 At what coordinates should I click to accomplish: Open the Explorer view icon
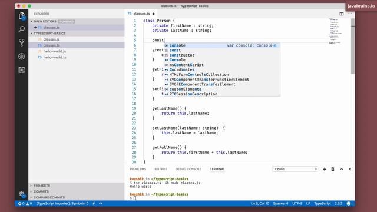(x=21, y=16)
